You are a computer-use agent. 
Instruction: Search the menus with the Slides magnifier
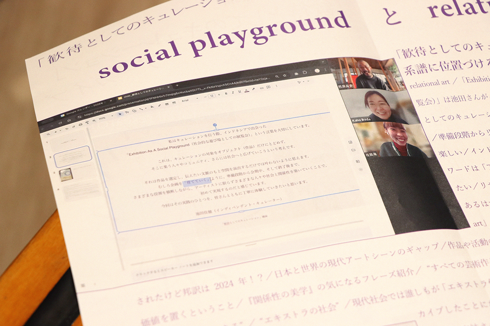pyautogui.click(x=49, y=134)
